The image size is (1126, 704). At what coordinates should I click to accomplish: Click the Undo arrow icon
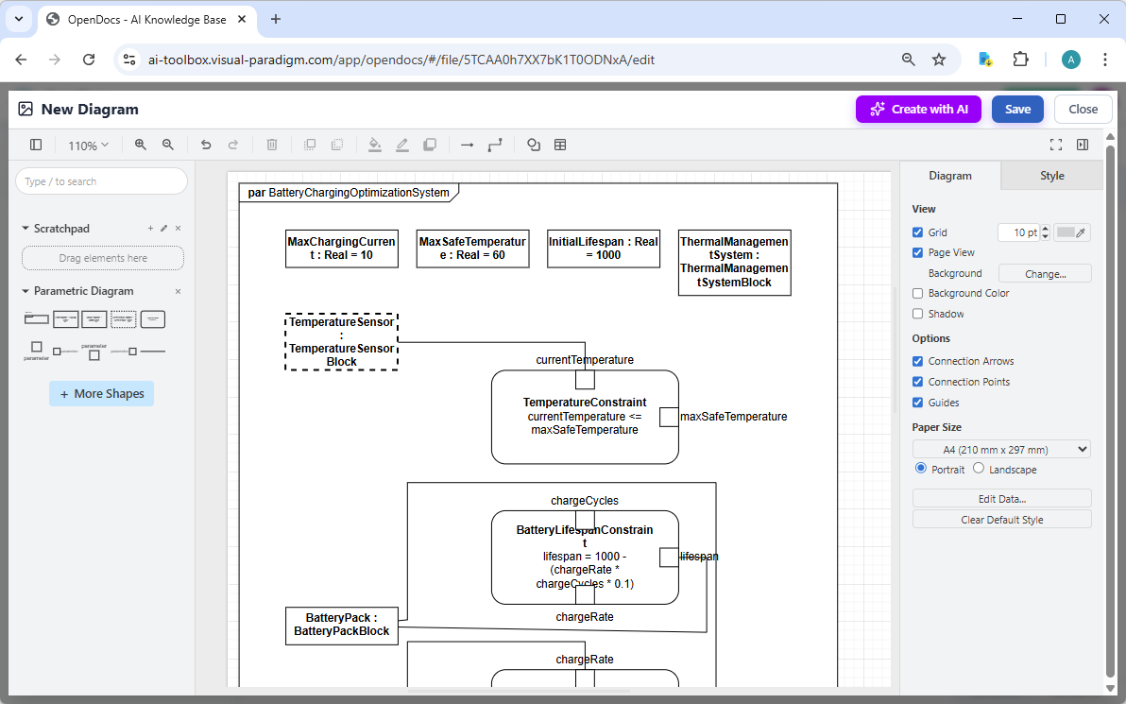[x=206, y=145]
